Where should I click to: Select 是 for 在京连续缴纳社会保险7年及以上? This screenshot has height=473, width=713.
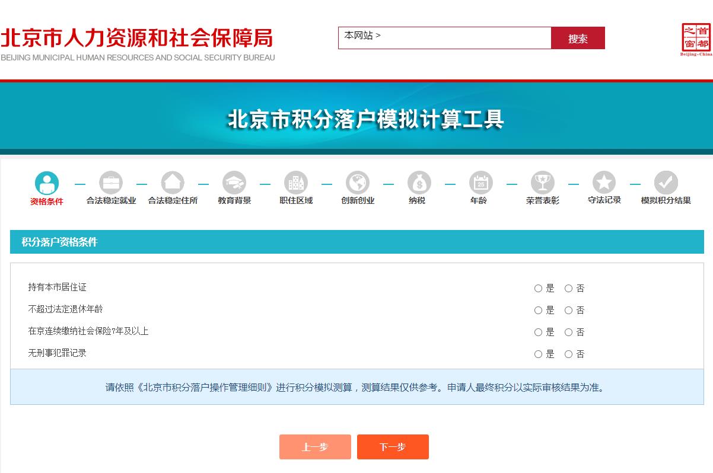(538, 332)
